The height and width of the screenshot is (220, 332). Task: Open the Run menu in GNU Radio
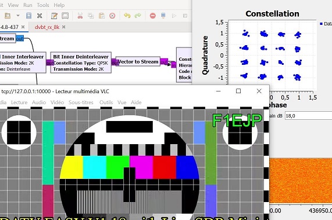28,5
